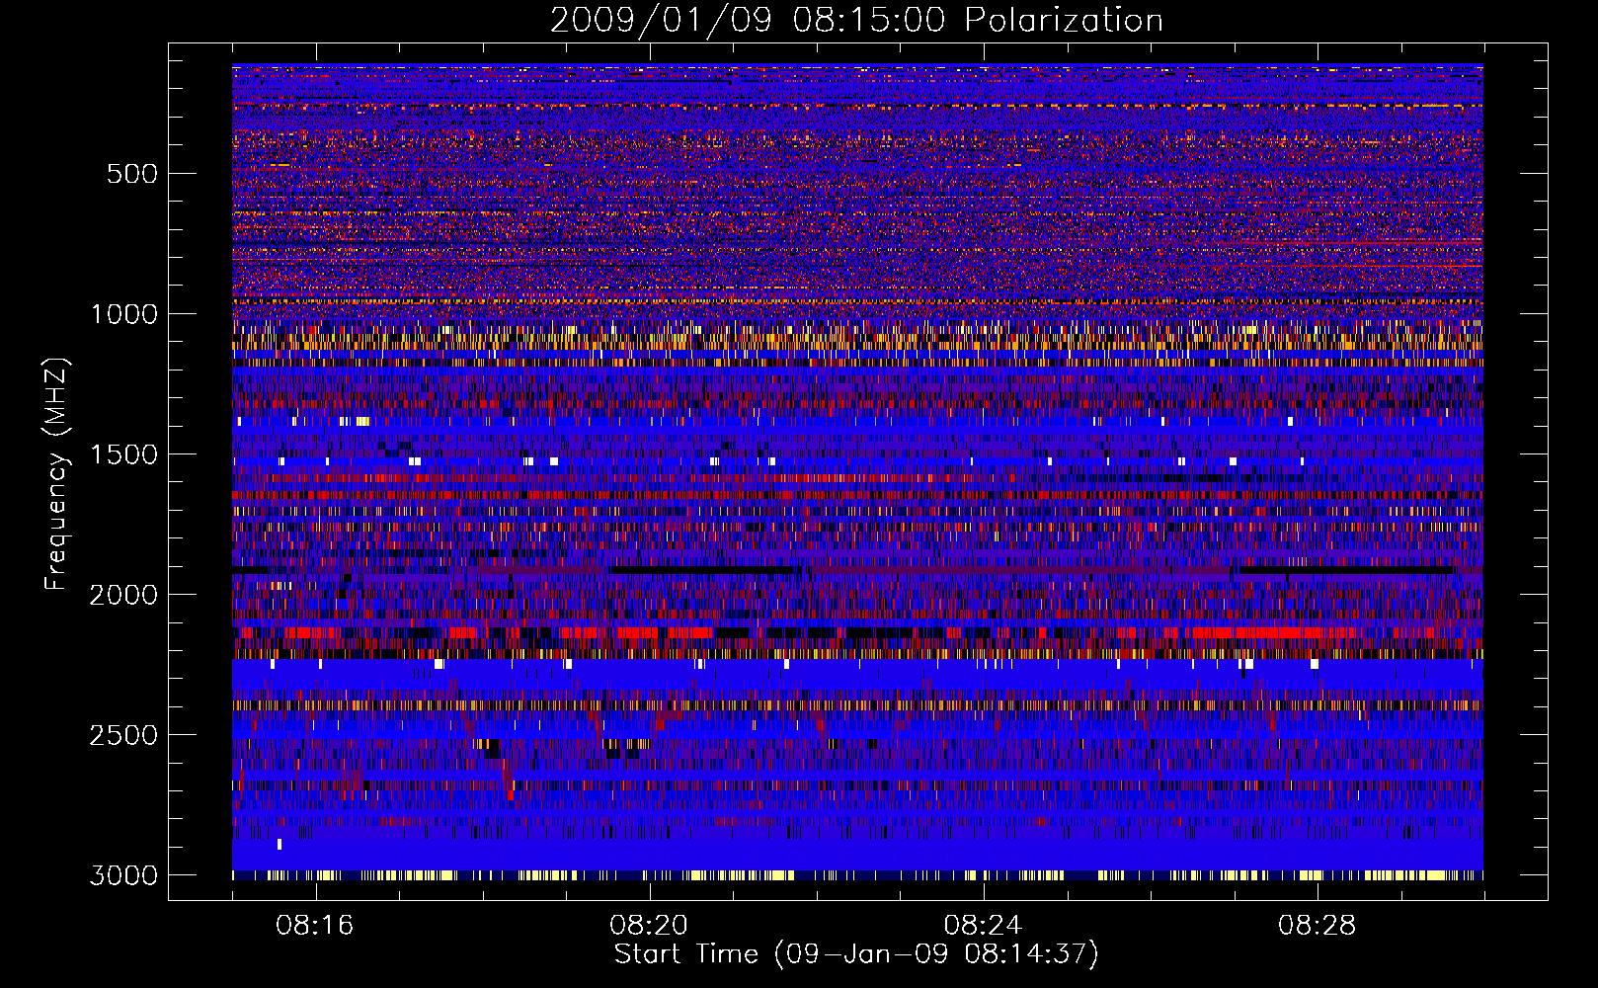This screenshot has height=988, width=1598.
Task: Click the 3000 frequency tick label
Action: (123, 875)
